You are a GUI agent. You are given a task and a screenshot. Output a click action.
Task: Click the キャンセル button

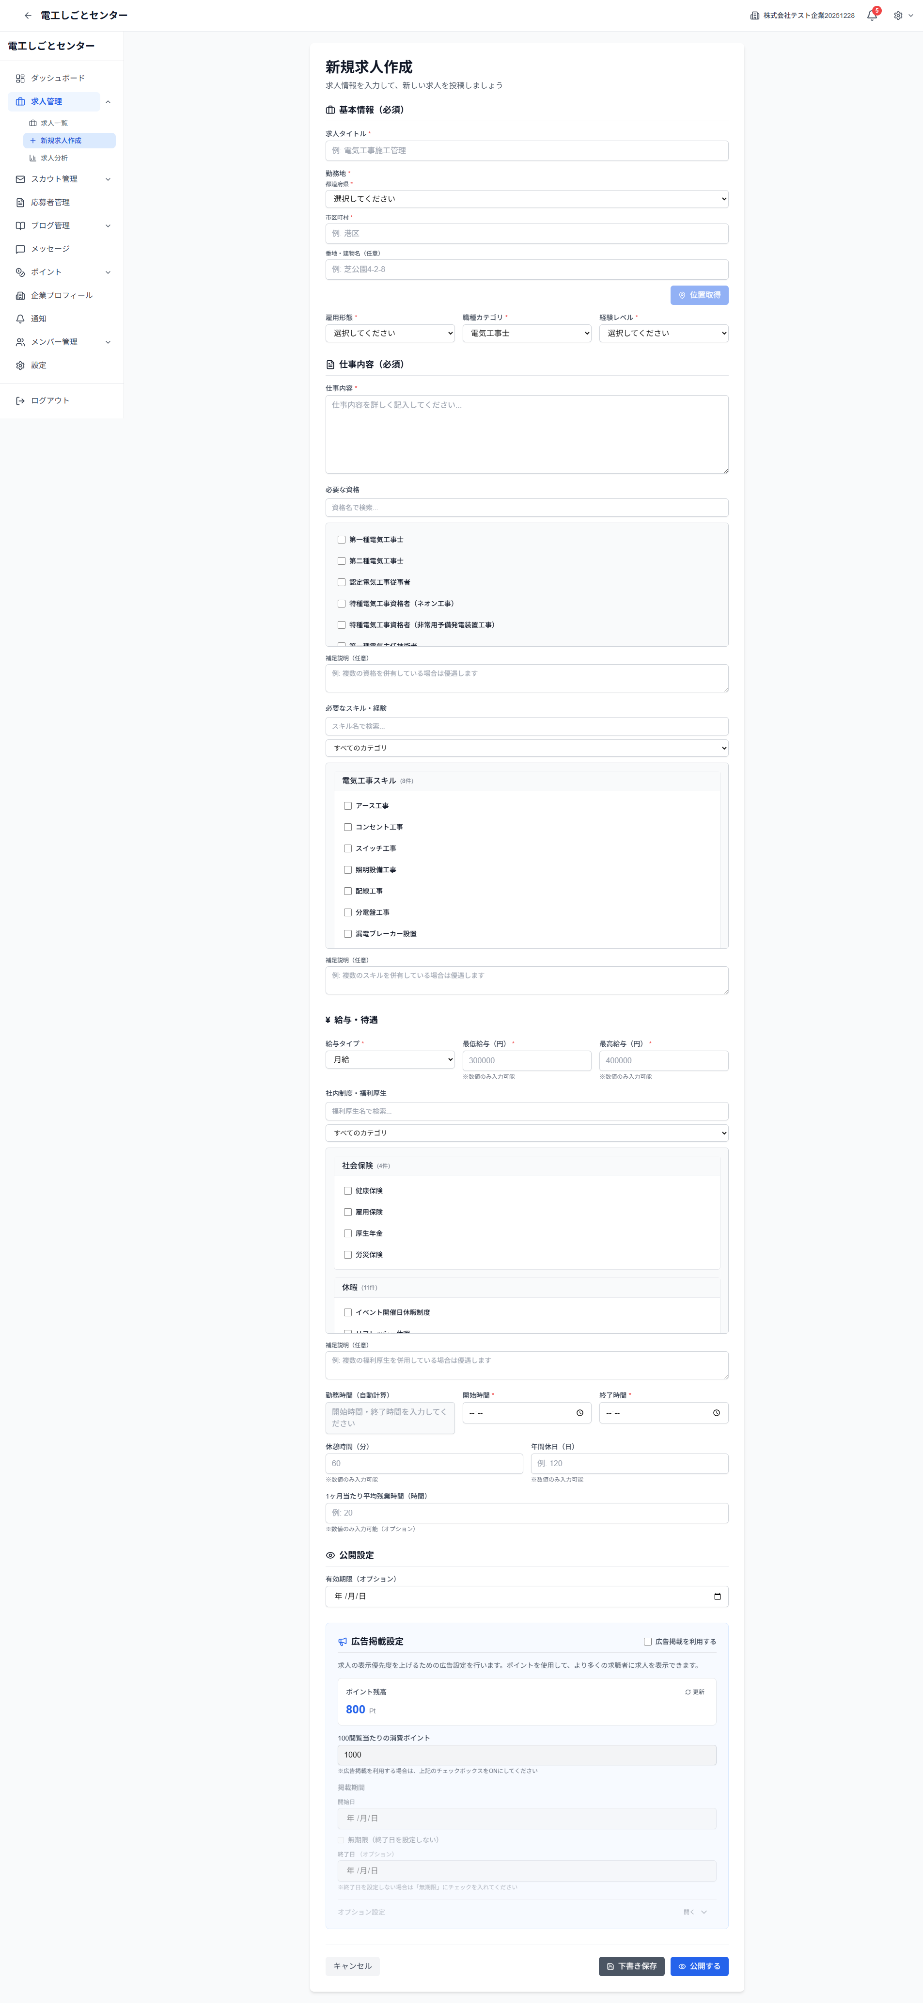pyautogui.click(x=352, y=1966)
